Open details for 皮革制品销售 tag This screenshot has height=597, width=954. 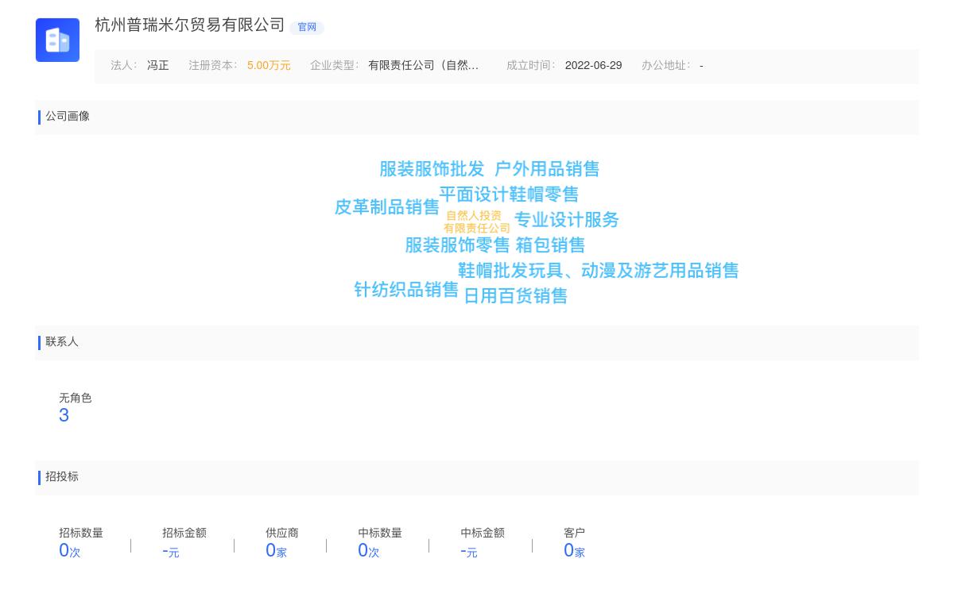(x=386, y=207)
